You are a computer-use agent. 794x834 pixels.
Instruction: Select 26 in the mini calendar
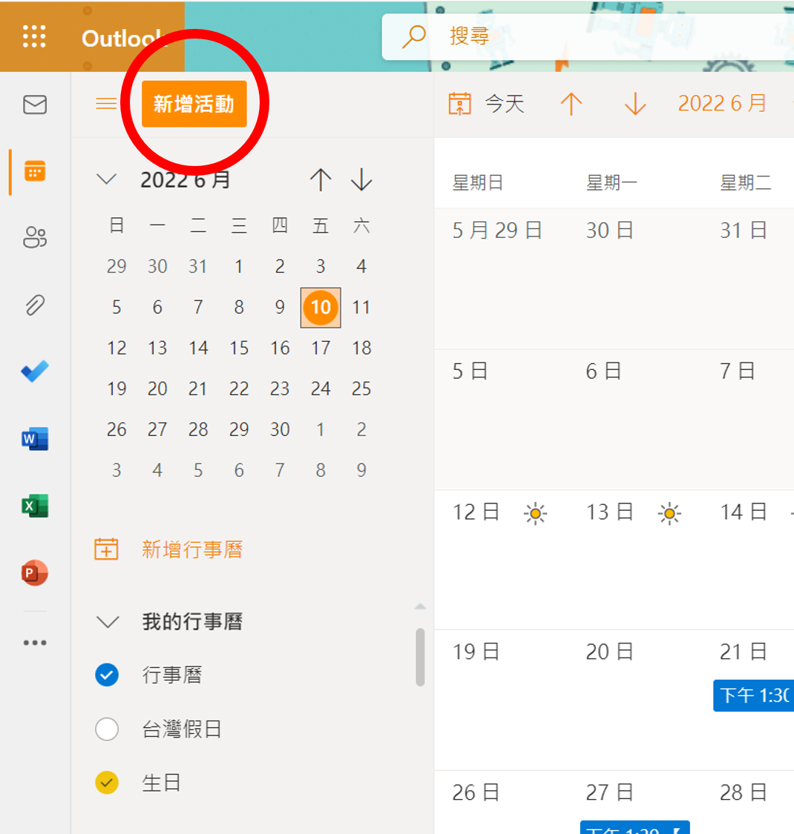pyautogui.click(x=117, y=430)
